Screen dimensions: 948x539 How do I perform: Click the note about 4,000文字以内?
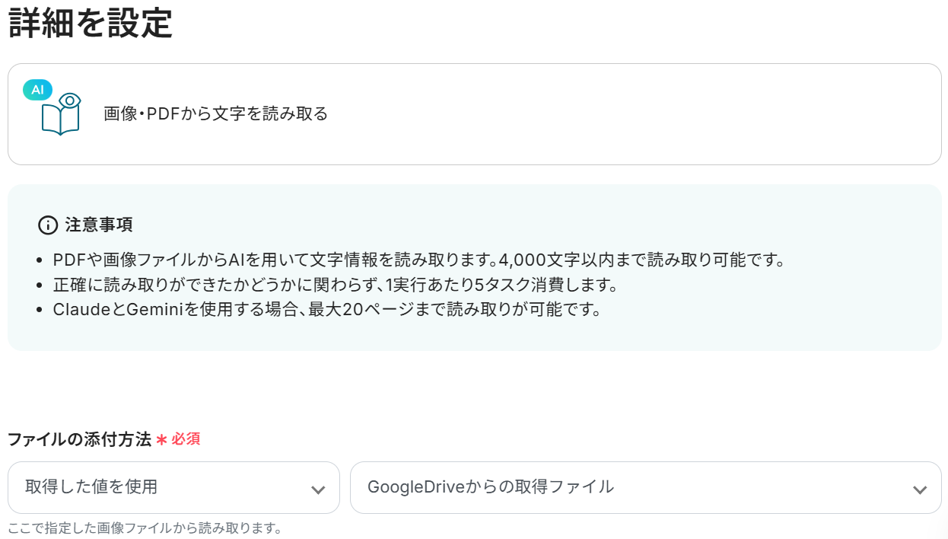418,260
